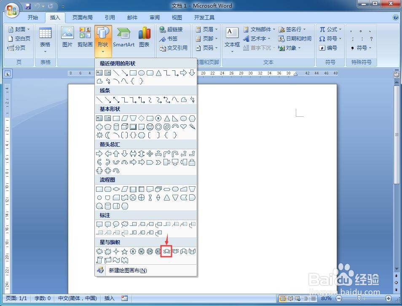Save document from quick access toolbar
This screenshot has height=306, width=402.
tap(28, 5)
